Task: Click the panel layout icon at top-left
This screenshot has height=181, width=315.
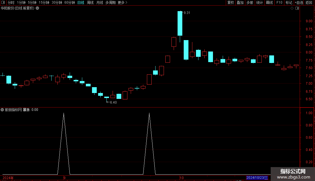Action: 3,3
